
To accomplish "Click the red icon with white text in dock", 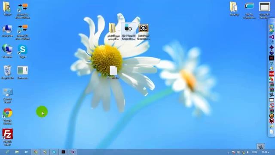I will [x=272, y=74].
